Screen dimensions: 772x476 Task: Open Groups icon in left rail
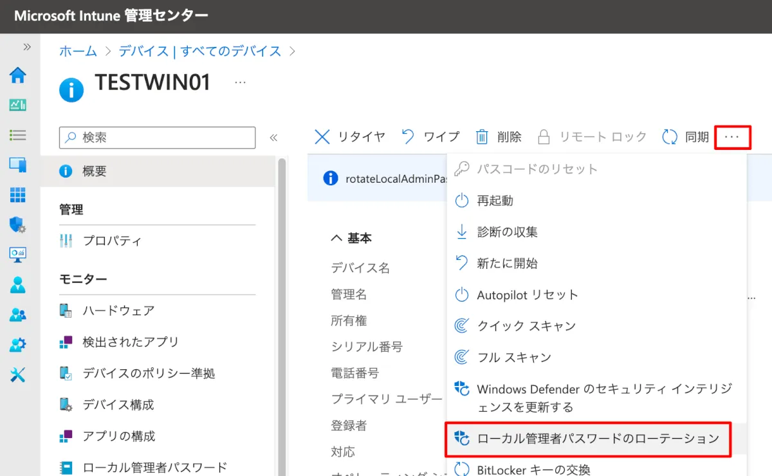click(x=18, y=315)
